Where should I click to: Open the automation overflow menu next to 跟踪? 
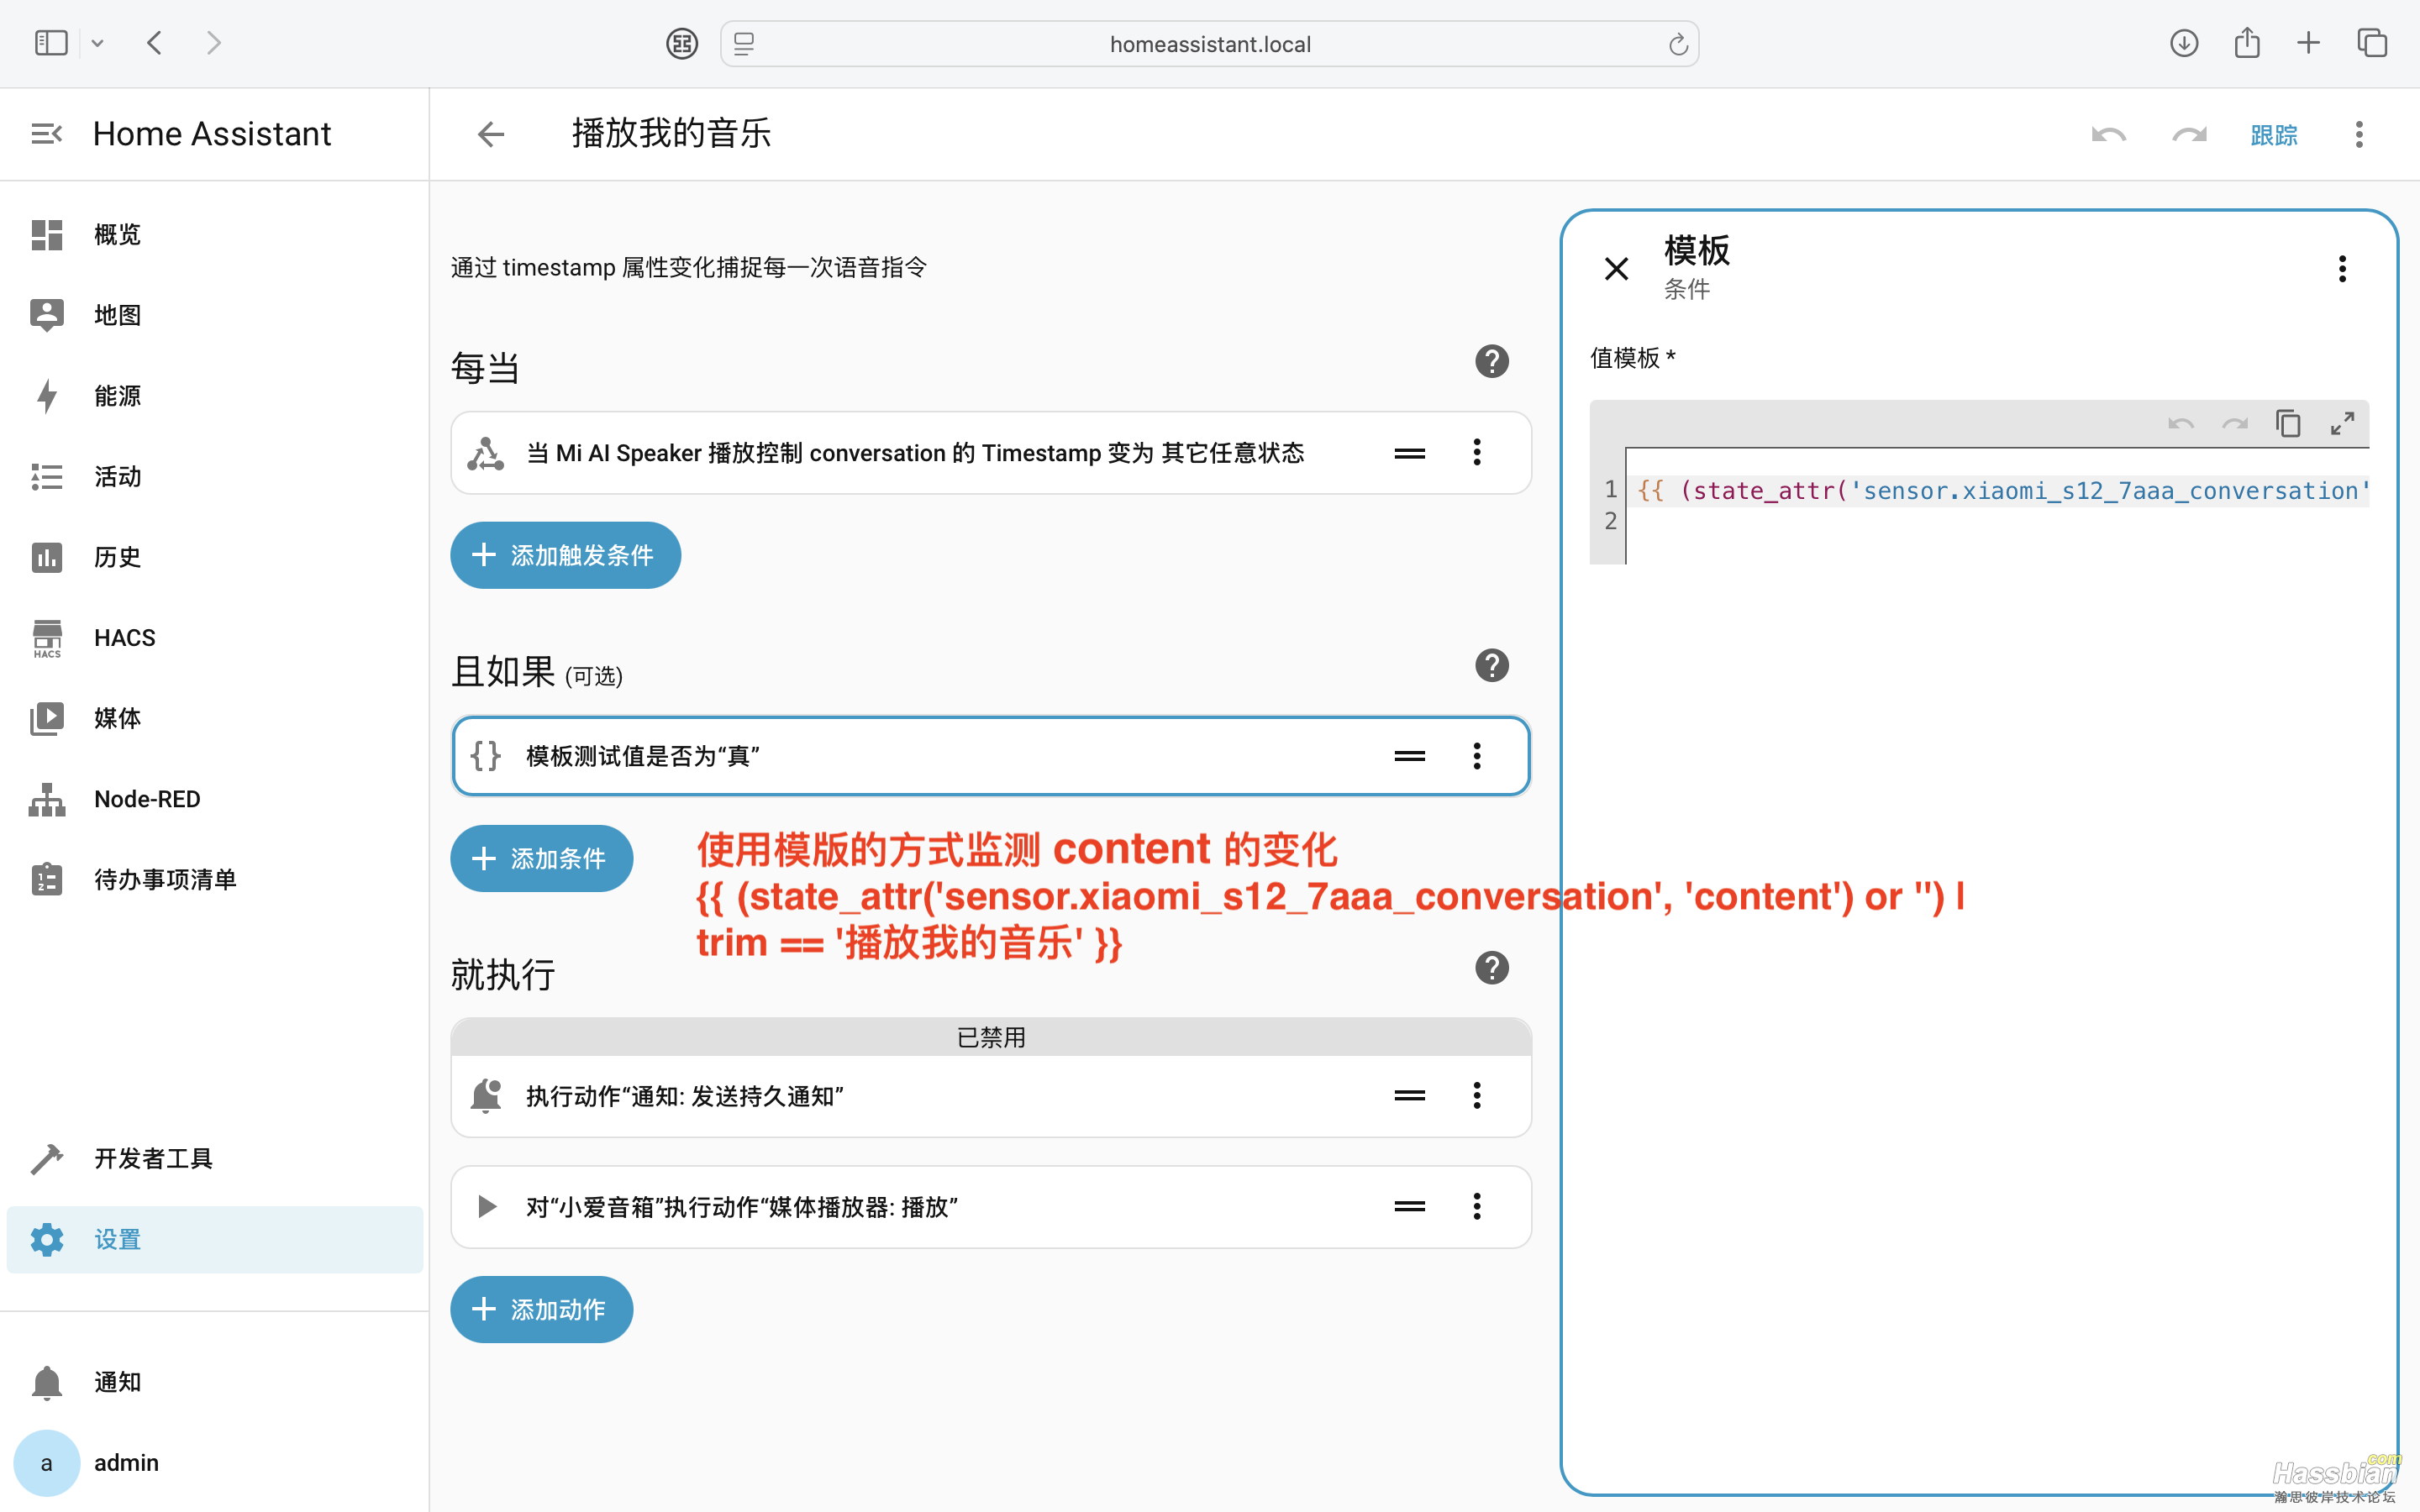(x=2358, y=135)
